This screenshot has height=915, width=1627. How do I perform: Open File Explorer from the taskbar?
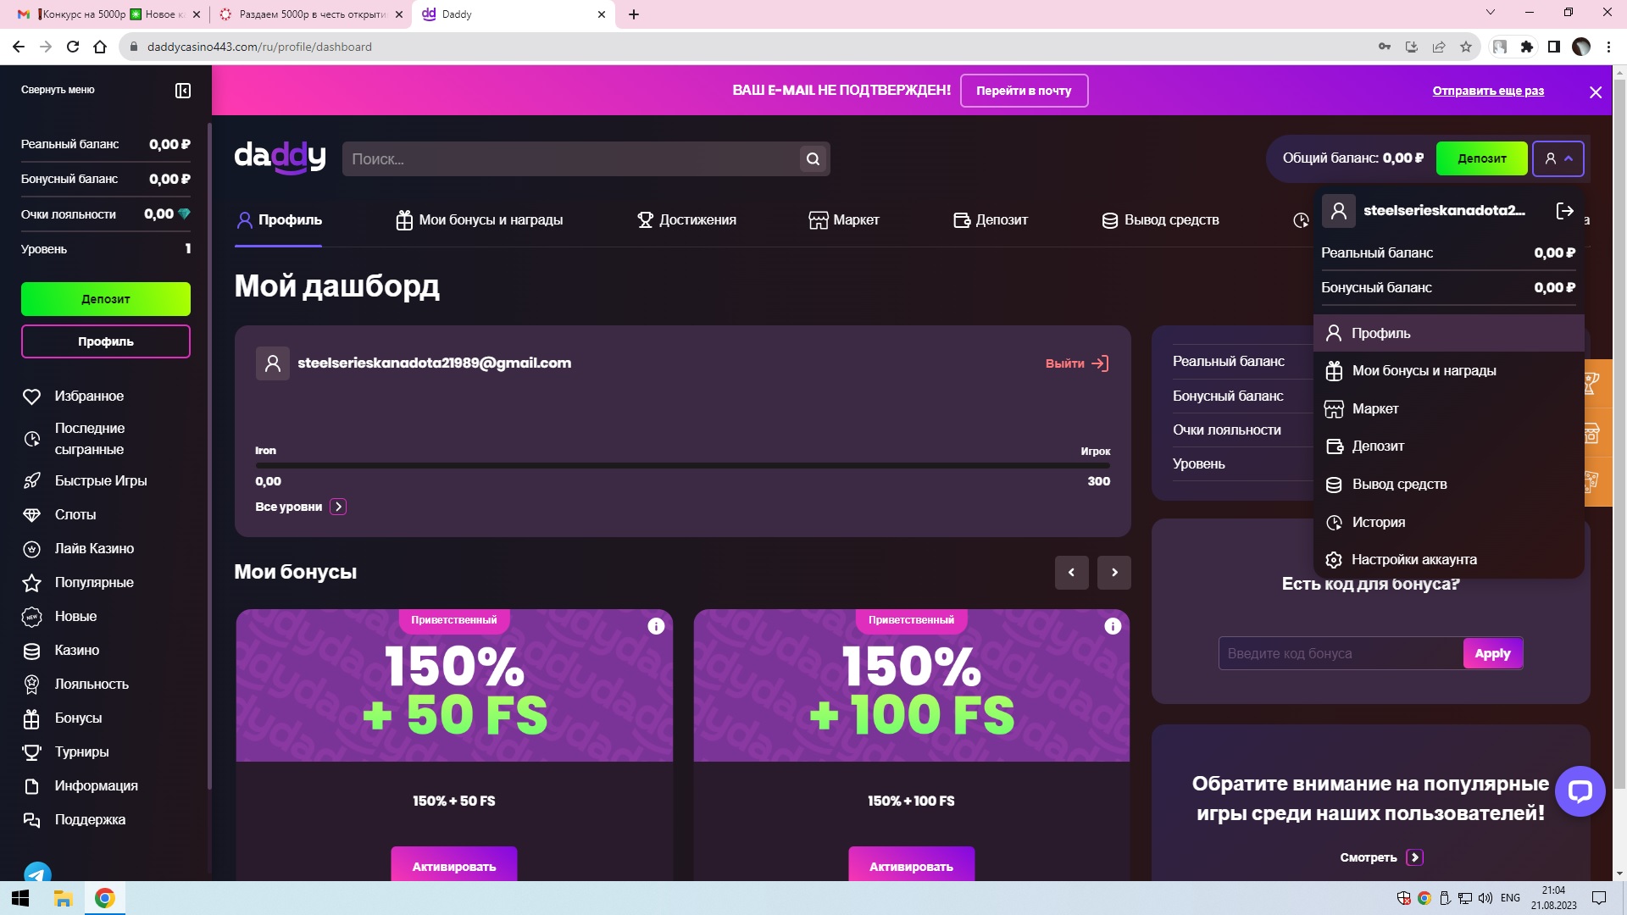63,898
